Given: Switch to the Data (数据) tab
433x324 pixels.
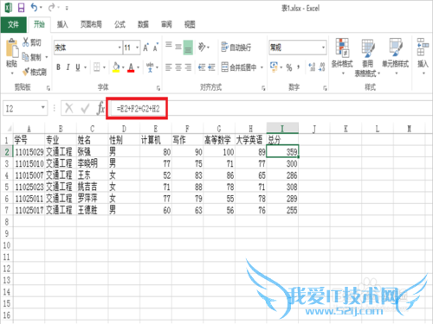Looking at the screenshot, I should [x=143, y=24].
